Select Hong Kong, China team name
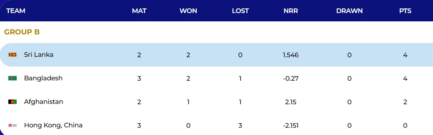The width and height of the screenshot is (433, 135). [x=53, y=125]
